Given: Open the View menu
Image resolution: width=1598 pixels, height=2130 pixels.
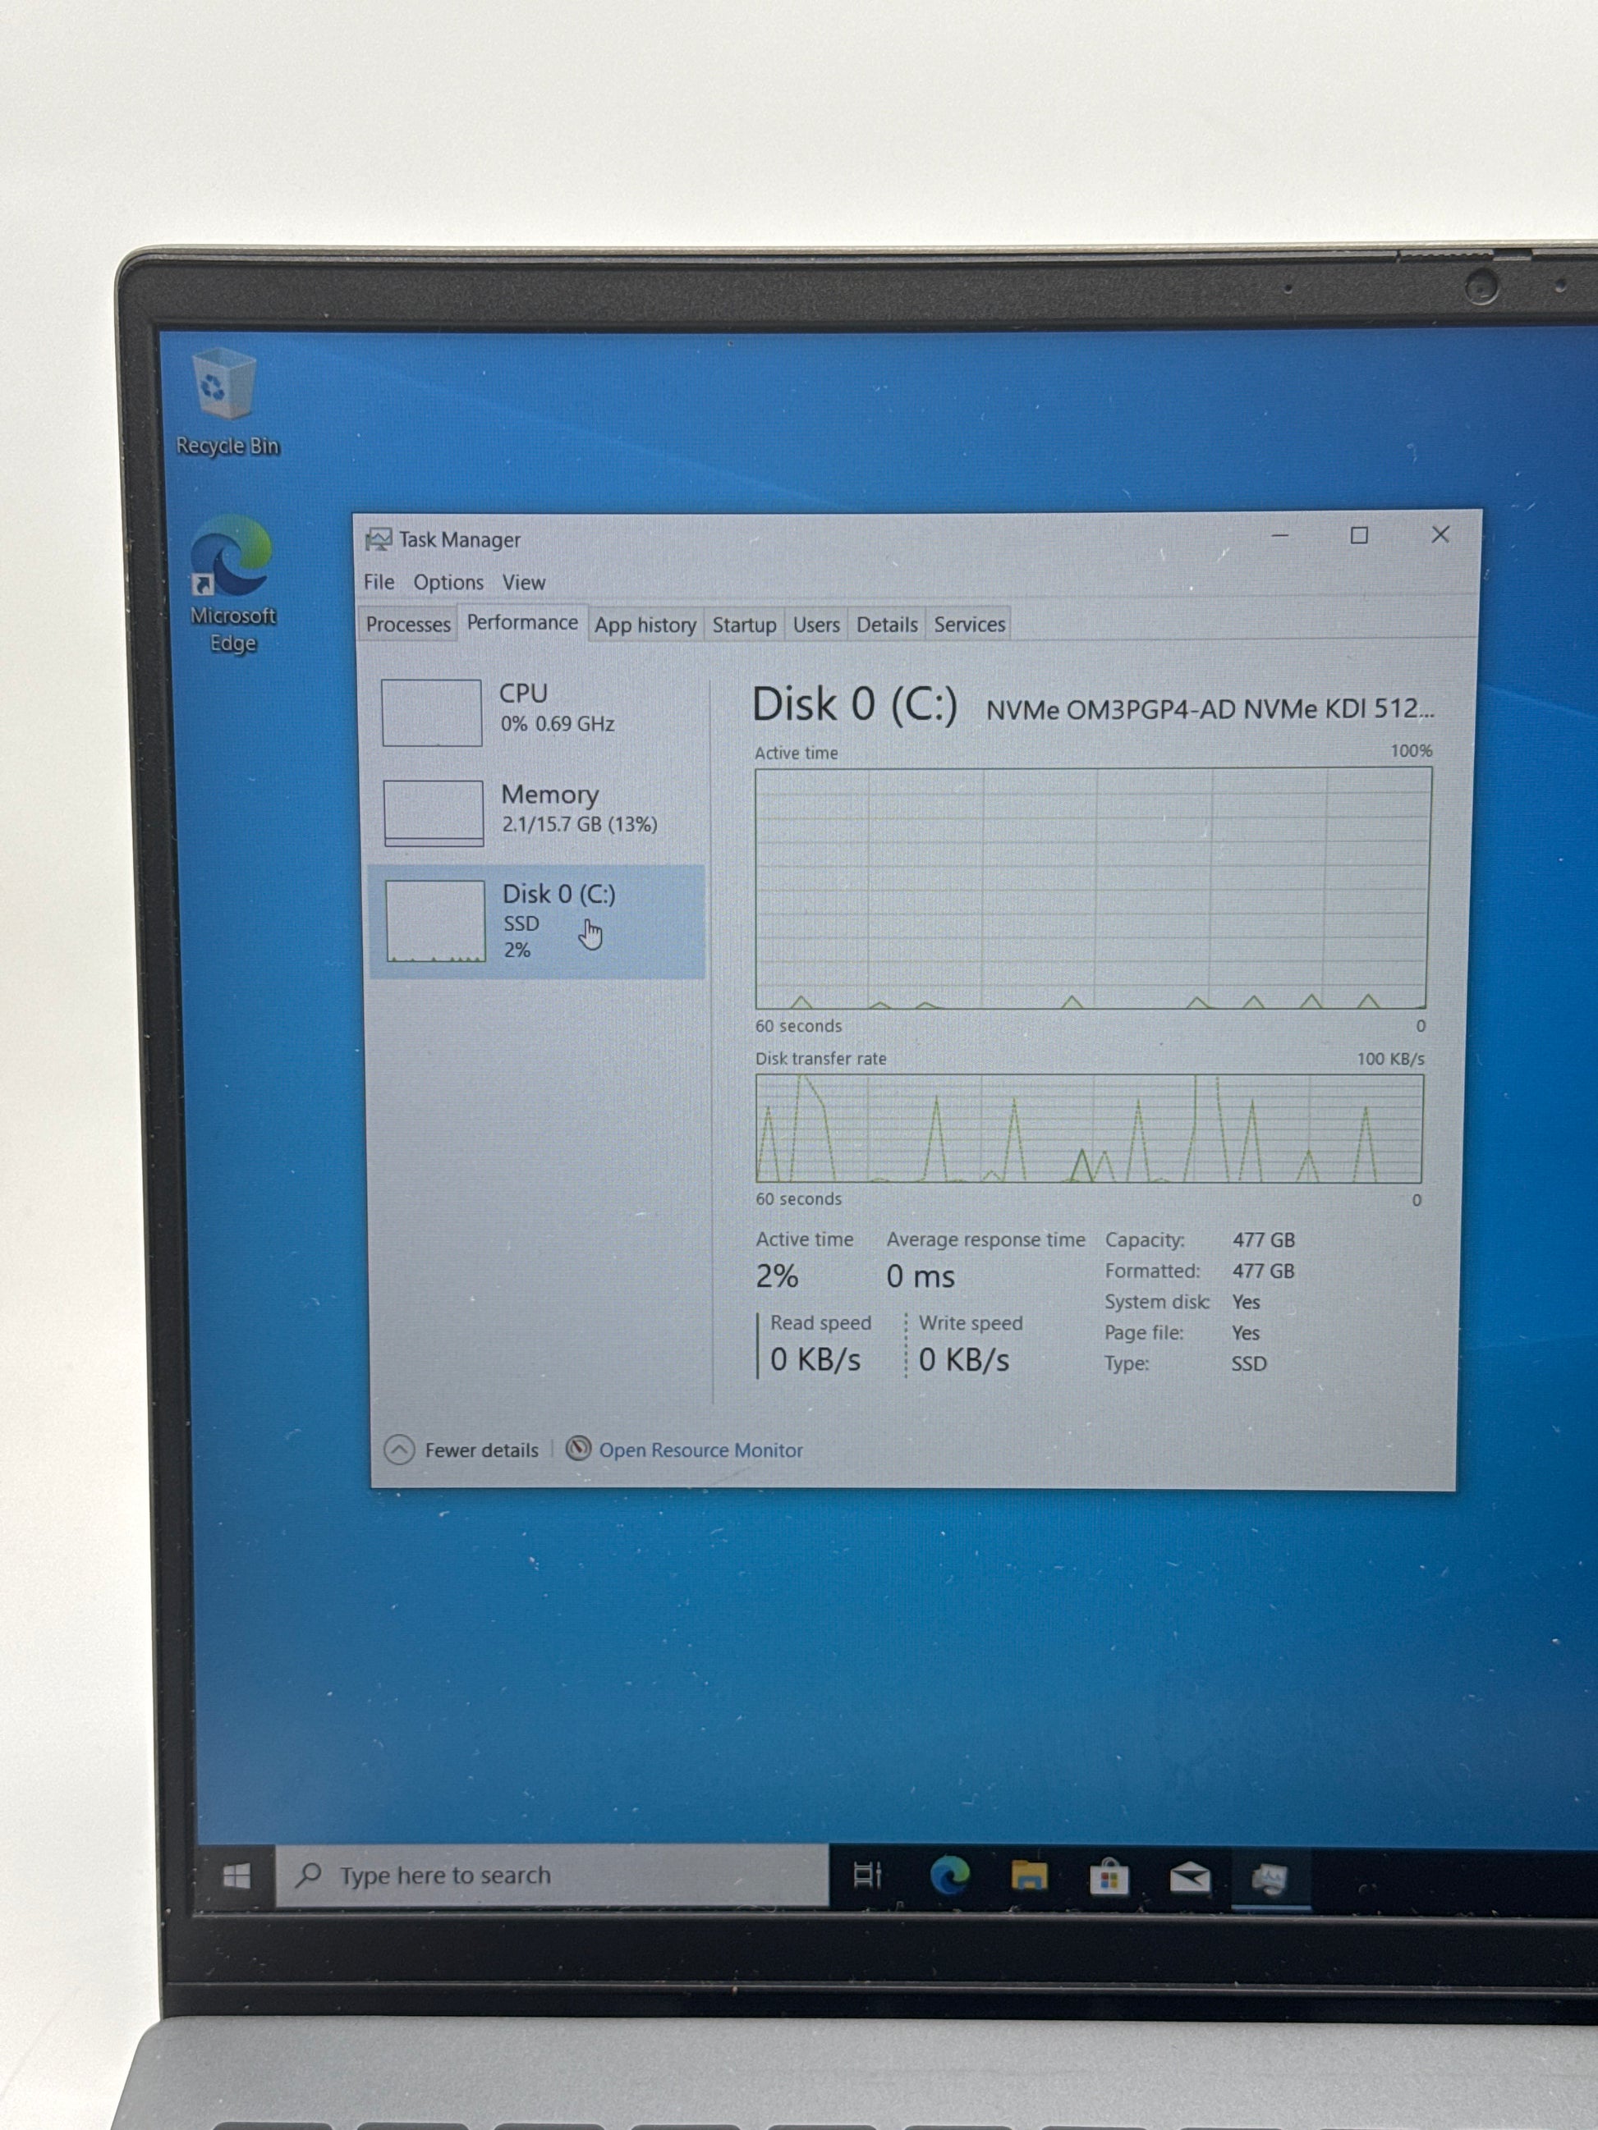Looking at the screenshot, I should [523, 582].
